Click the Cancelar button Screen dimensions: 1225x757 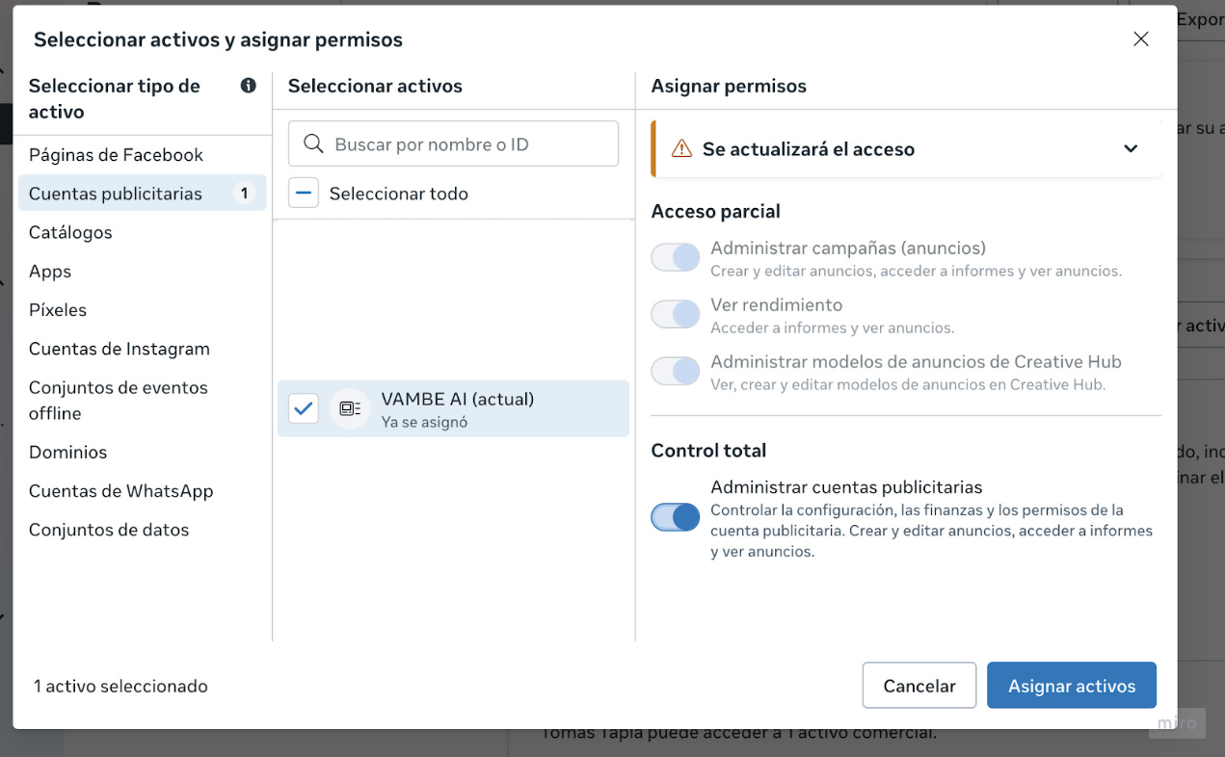919,686
